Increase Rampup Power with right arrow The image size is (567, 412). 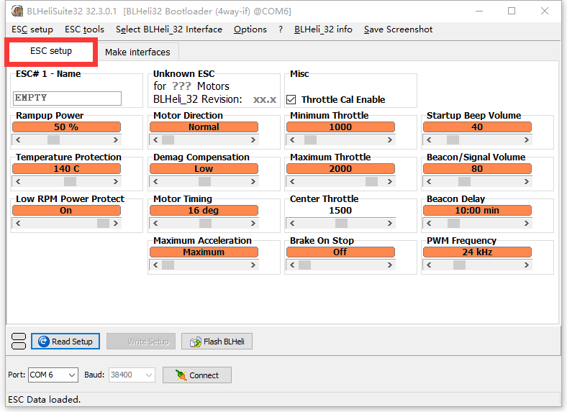tap(116, 140)
